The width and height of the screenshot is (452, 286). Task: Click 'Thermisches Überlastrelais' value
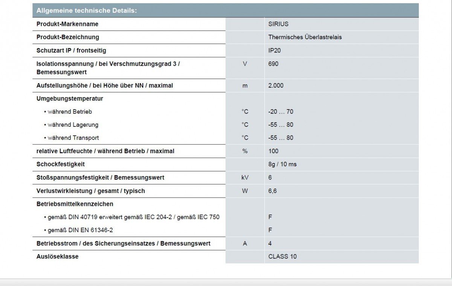coord(305,37)
